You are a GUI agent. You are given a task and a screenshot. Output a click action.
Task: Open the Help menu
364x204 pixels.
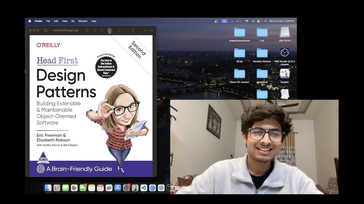(x=94, y=21)
